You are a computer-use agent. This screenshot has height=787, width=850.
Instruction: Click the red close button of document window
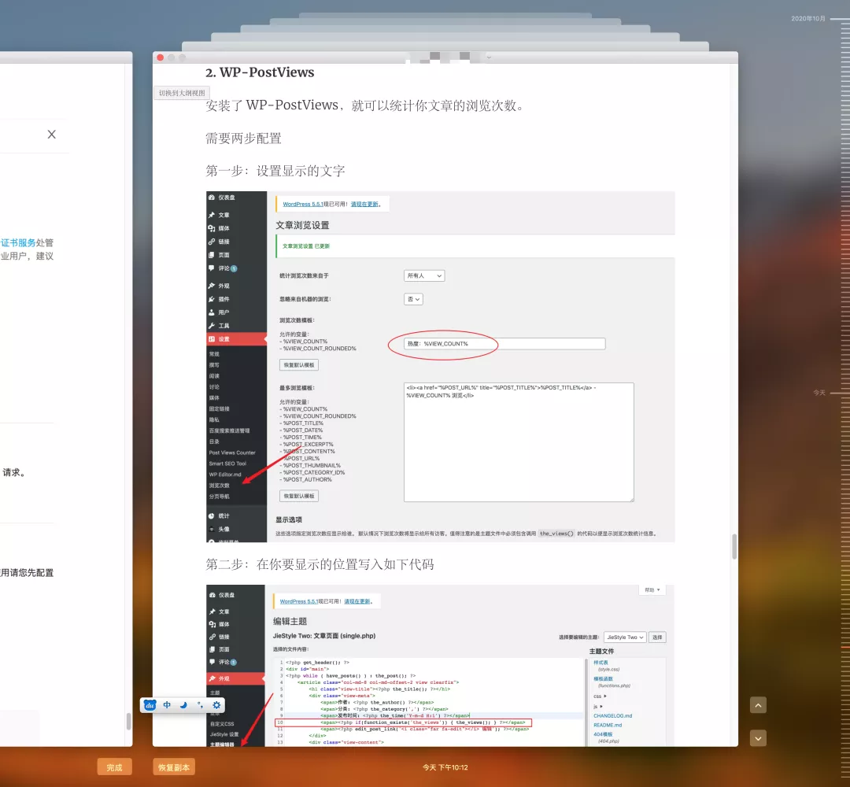coord(161,57)
